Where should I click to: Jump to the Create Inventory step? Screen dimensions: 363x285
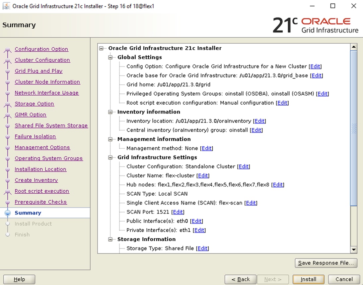click(36, 180)
